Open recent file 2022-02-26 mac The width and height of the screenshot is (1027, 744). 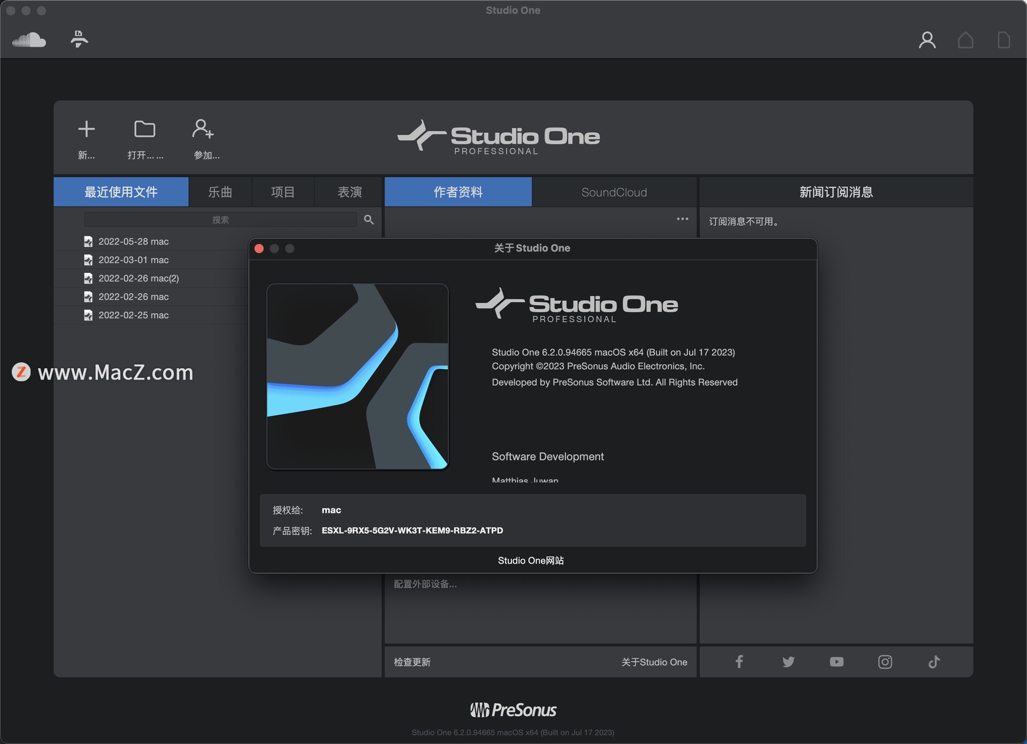134,297
